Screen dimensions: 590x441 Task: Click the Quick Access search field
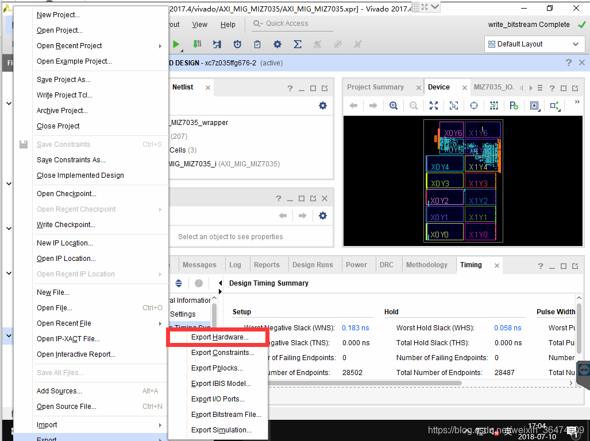(x=293, y=24)
